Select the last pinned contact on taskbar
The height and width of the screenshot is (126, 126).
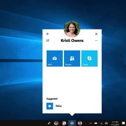pyautogui.click(x=80, y=123)
